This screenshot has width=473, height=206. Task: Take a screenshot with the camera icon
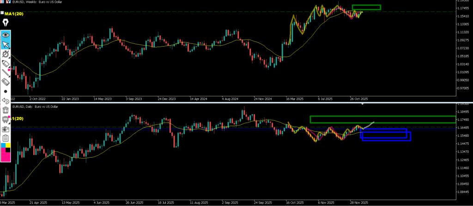point(6,129)
